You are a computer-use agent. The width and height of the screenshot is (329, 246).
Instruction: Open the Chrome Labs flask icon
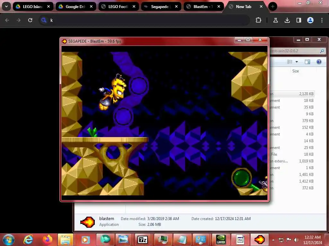(x=275, y=20)
